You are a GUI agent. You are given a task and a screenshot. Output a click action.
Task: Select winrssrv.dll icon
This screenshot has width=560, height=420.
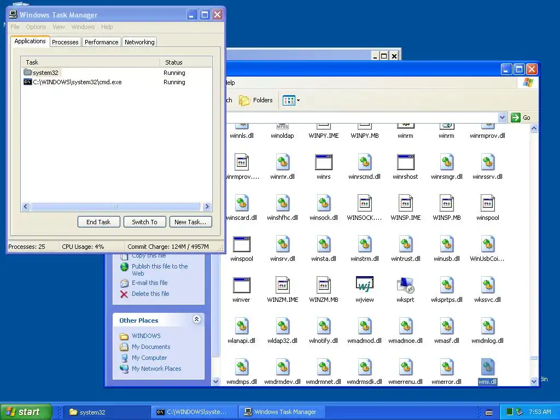487,162
